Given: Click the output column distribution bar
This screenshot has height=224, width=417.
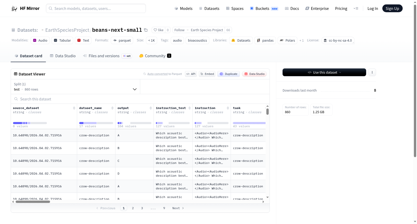Looking at the screenshot, I should [134, 123].
